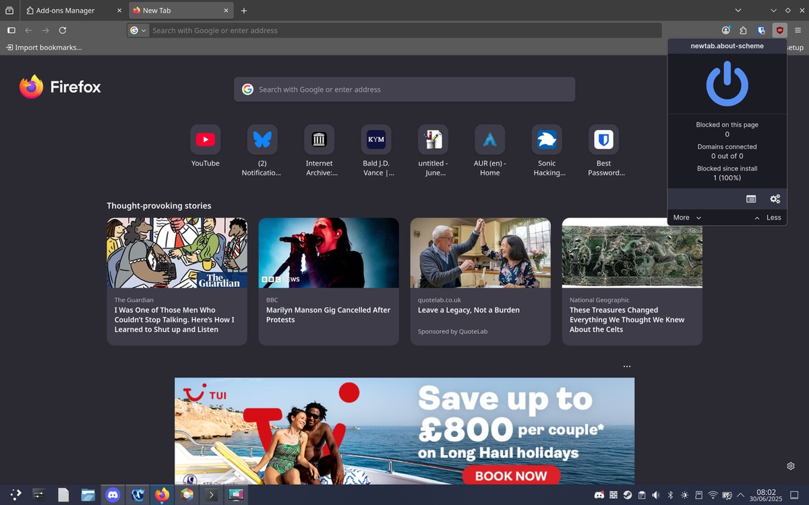Open the Firefox application hamburger menu

coord(798,30)
